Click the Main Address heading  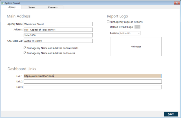(19, 16)
